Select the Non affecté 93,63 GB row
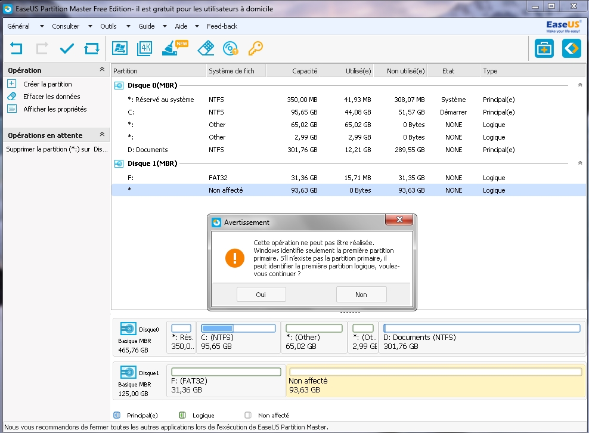 click(x=348, y=190)
